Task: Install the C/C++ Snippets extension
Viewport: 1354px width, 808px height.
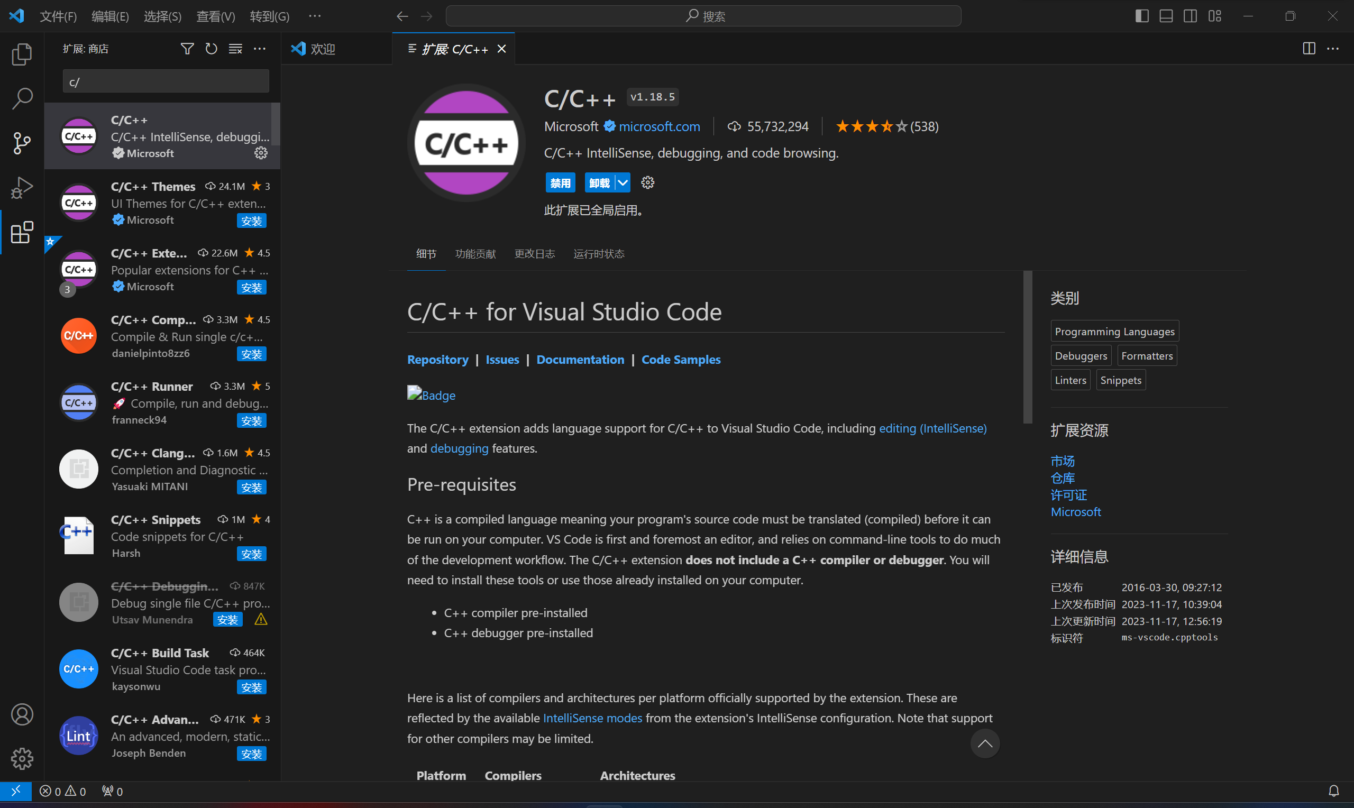Action: pyautogui.click(x=252, y=554)
